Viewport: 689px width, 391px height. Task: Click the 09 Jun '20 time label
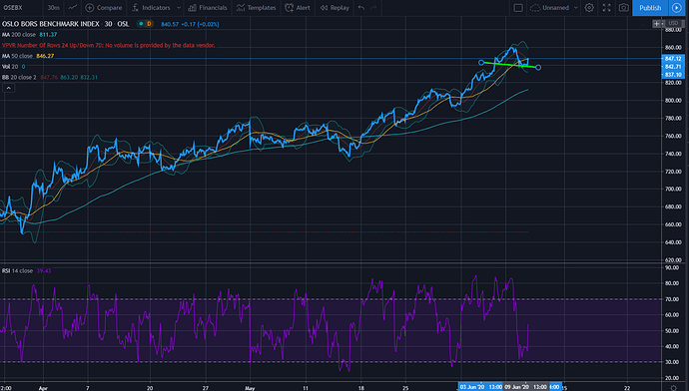[x=525, y=387]
